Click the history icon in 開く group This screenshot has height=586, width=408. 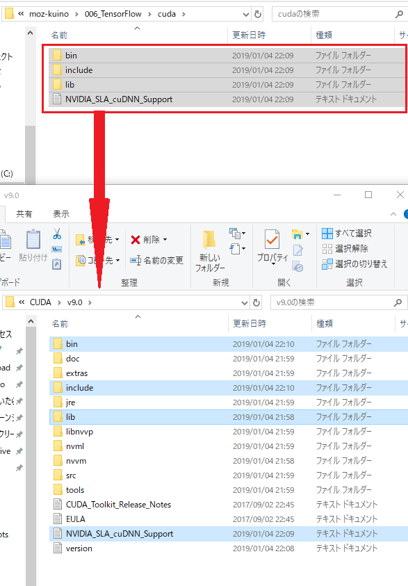click(297, 267)
